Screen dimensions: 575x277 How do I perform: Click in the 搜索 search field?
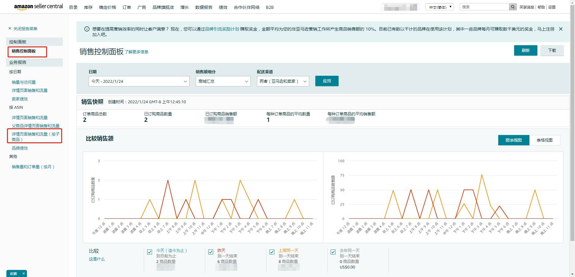[484, 7]
